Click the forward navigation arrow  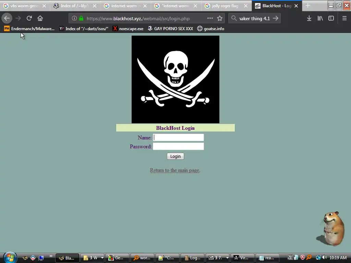pyautogui.click(x=18, y=18)
